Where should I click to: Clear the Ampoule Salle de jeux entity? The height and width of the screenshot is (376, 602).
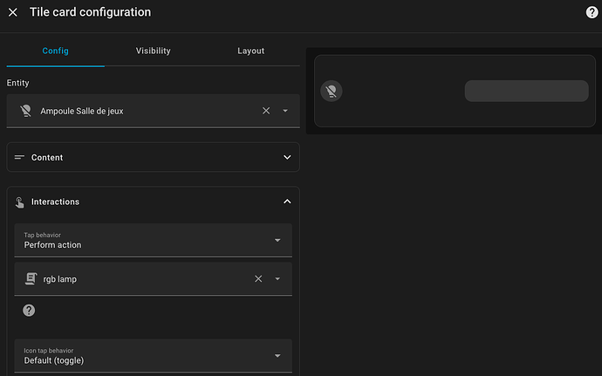coord(266,111)
